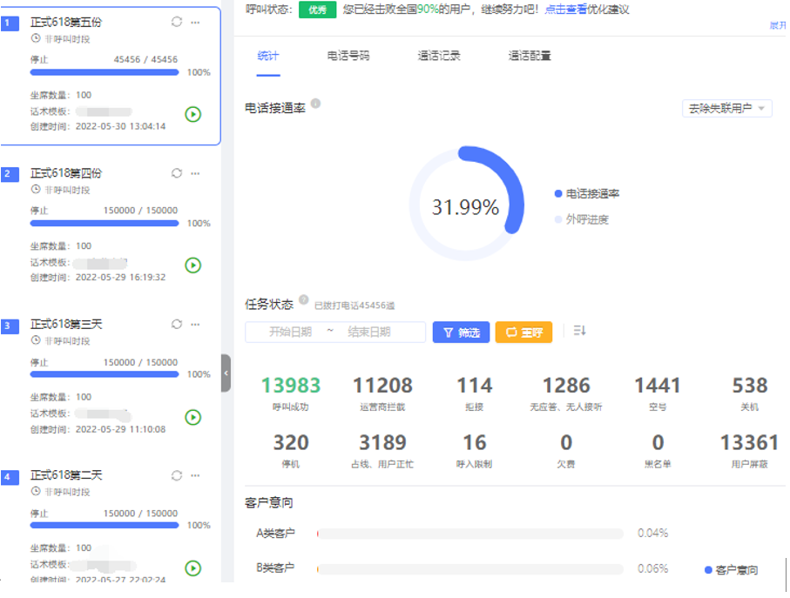Start the 正式618第三天 task play button

click(193, 417)
